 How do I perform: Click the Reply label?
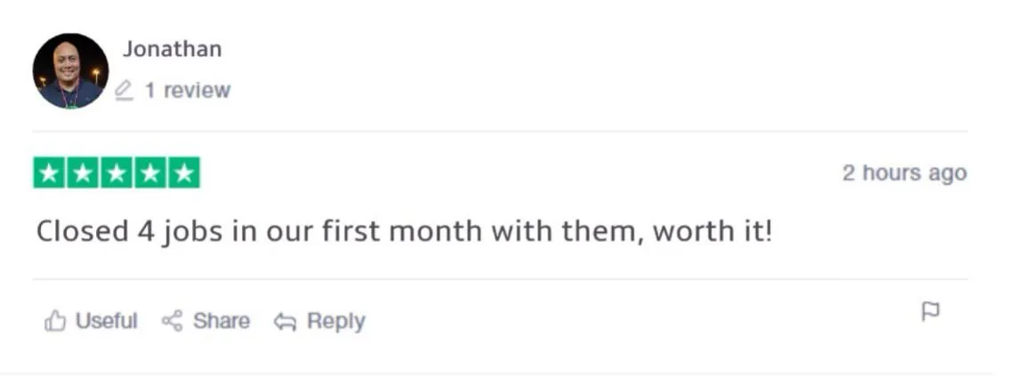coord(336,321)
